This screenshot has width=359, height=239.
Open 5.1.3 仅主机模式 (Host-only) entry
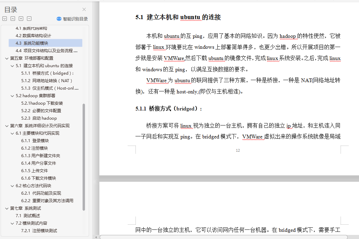[x=50, y=88]
